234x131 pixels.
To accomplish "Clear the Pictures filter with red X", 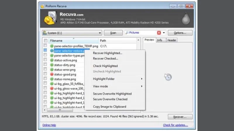I will (159, 33).
